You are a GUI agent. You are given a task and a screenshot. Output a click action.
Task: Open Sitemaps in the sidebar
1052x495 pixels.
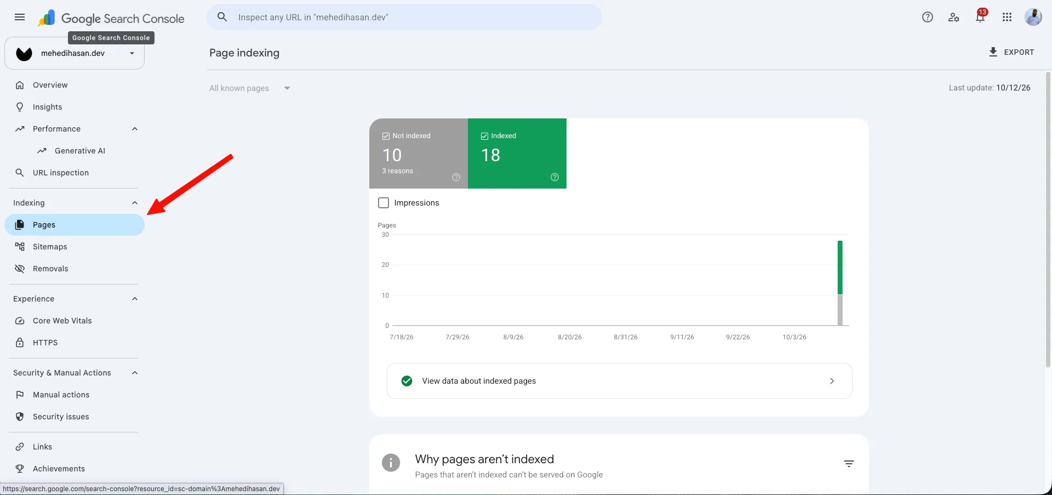coord(75,247)
